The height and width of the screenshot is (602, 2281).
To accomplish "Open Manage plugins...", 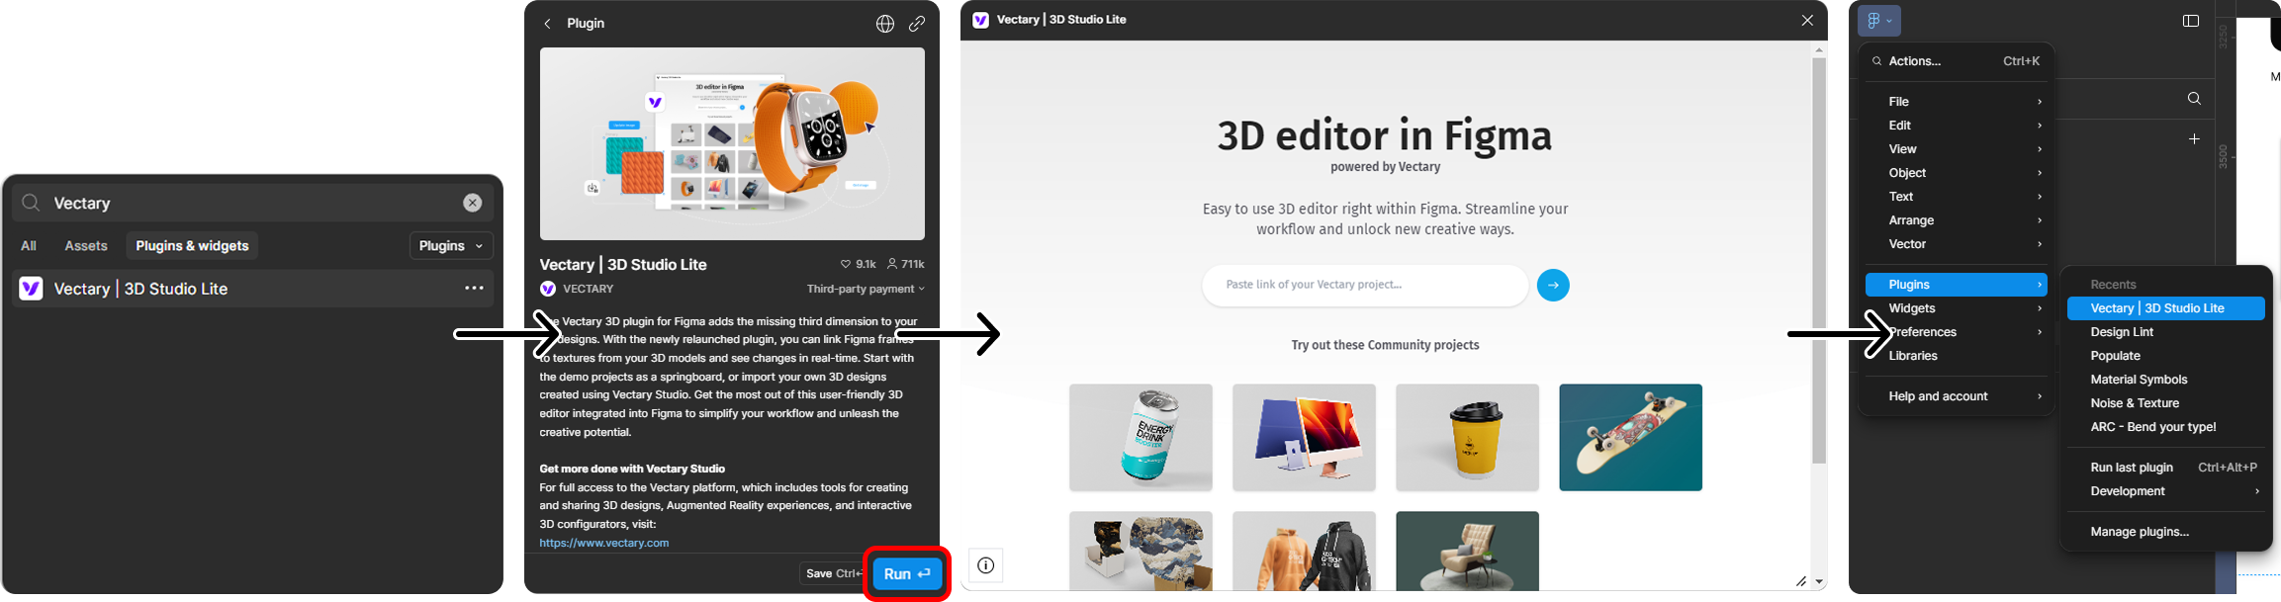I will click(x=2166, y=532).
